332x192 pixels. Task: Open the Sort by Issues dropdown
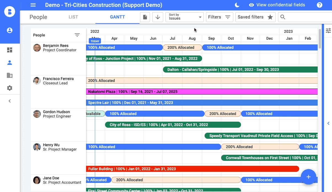[x=184, y=17]
